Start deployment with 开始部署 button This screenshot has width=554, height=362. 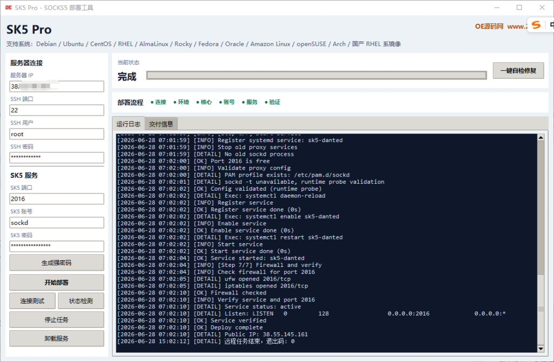tap(56, 283)
